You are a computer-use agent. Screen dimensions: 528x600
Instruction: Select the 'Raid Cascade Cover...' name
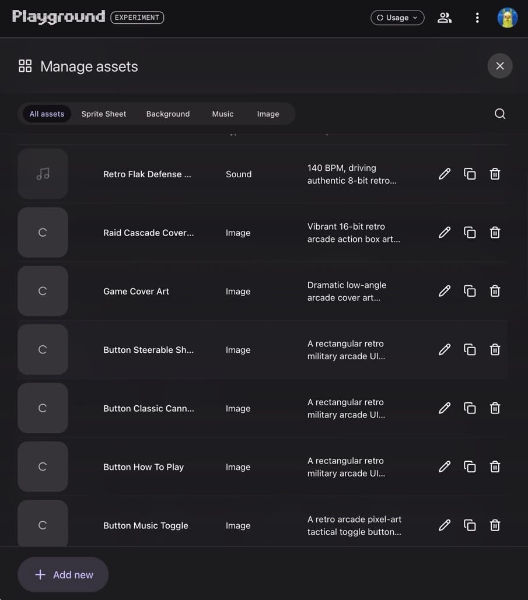pyautogui.click(x=149, y=233)
